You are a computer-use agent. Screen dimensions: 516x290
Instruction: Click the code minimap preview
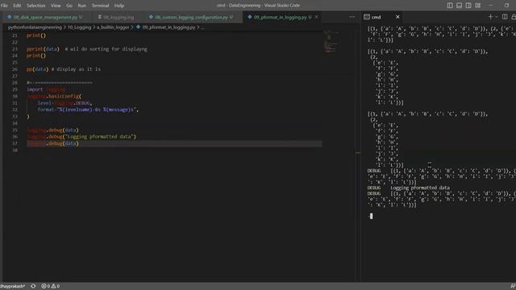tap(331, 42)
